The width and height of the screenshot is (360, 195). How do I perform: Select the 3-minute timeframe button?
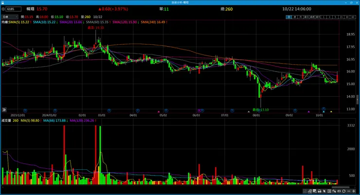tap(330, 17)
